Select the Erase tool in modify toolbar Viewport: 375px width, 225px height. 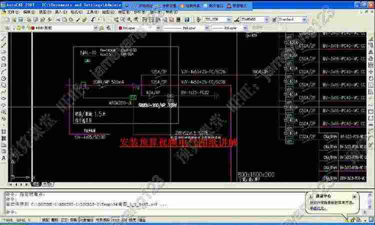[x=371, y=38]
